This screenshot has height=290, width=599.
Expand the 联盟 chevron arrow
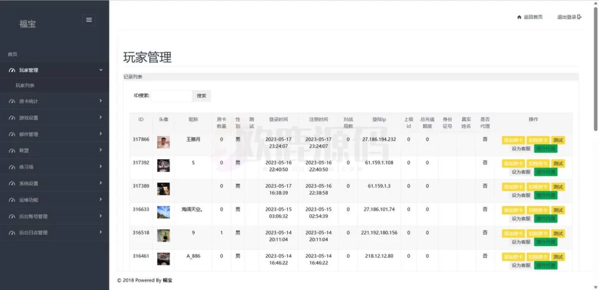(101, 150)
